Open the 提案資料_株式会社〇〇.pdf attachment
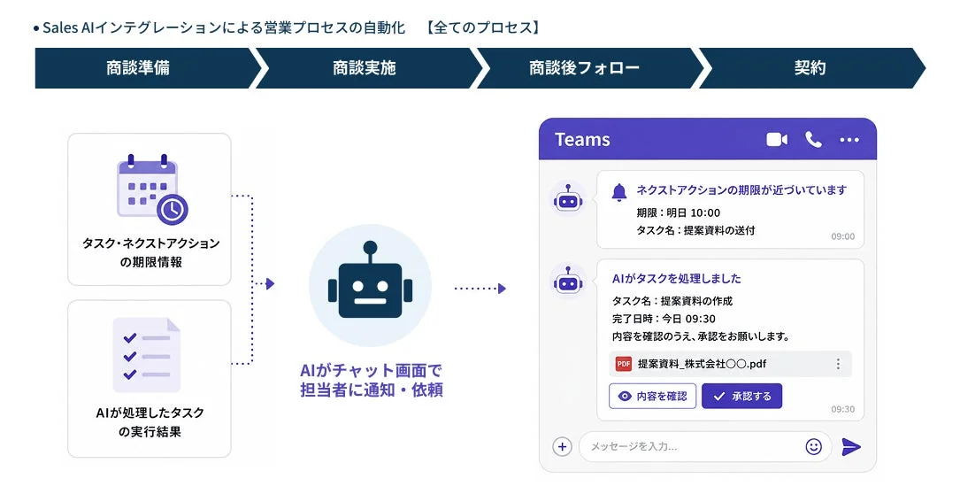The width and height of the screenshot is (960, 494). point(731,364)
